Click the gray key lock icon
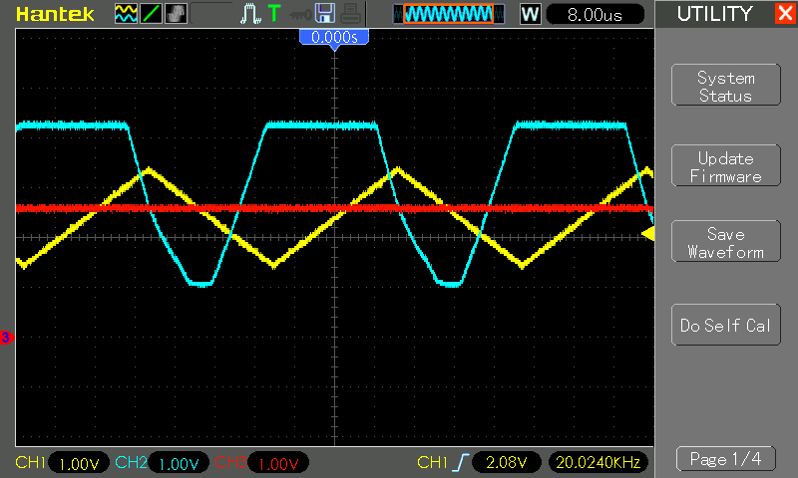798x478 pixels. (x=300, y=15)
